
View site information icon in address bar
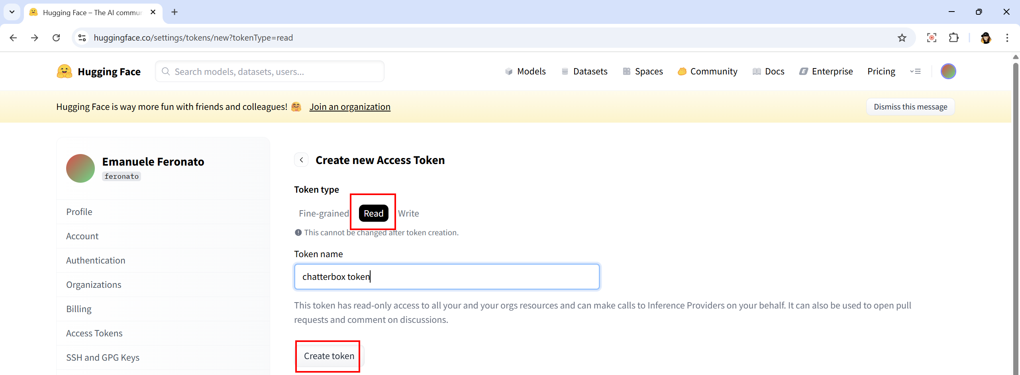82,38
